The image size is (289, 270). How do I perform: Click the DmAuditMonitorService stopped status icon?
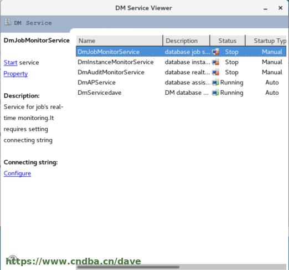tap(215, 72)
